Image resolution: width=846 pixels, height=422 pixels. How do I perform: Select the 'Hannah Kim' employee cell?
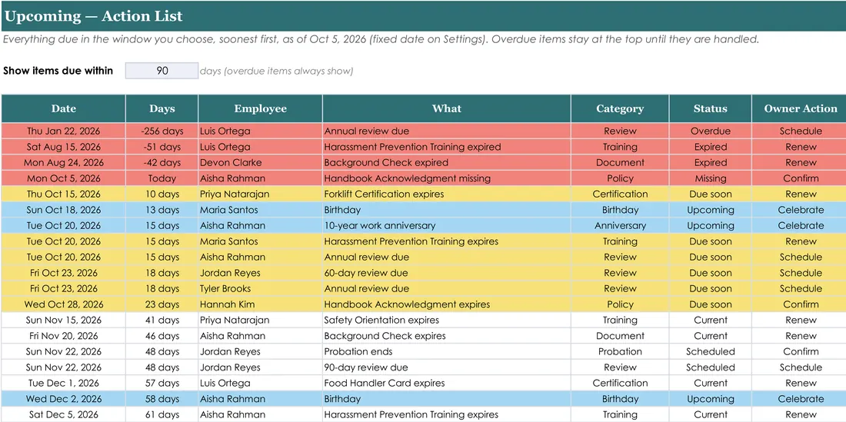point(260,304)
